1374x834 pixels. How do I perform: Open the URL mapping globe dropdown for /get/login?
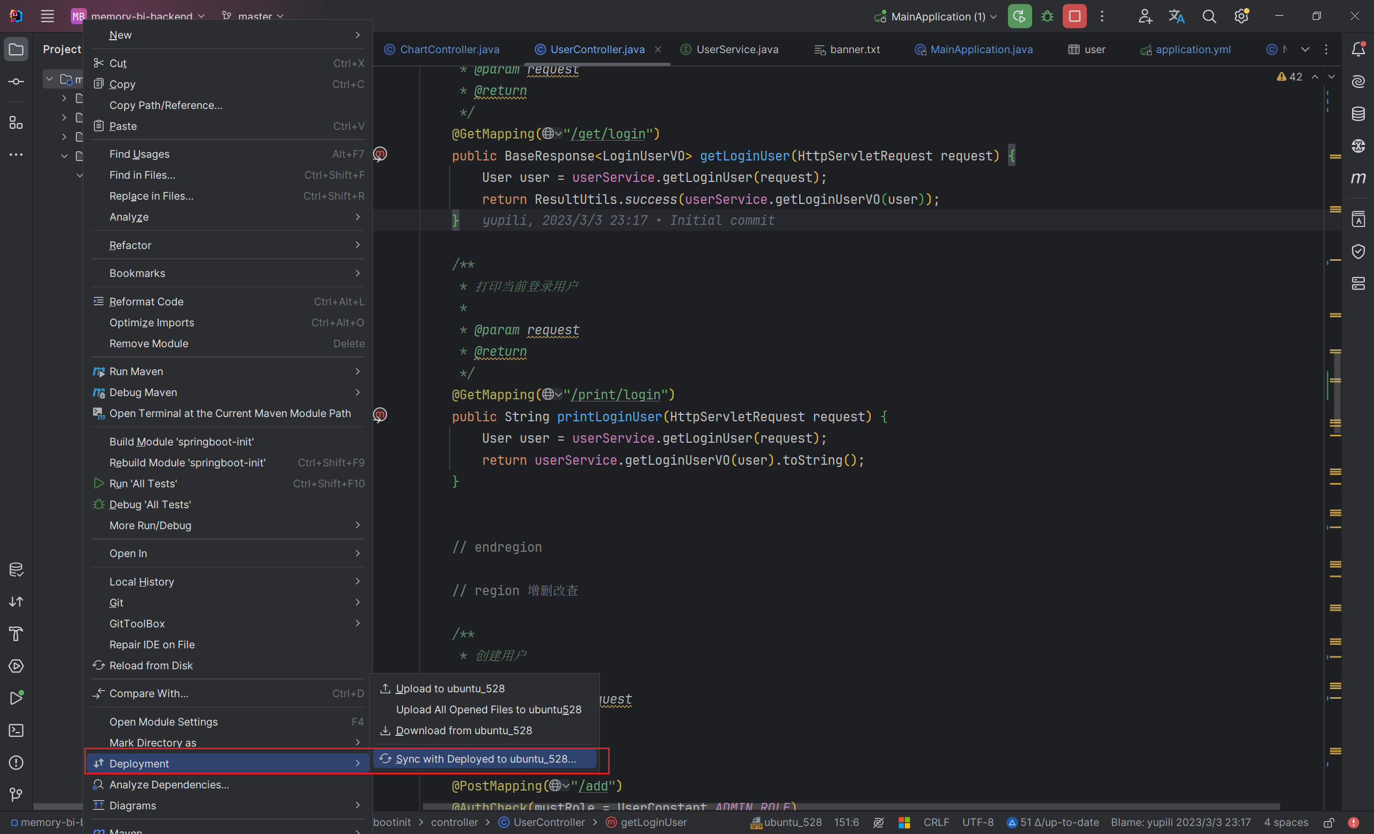click(552, 134)
